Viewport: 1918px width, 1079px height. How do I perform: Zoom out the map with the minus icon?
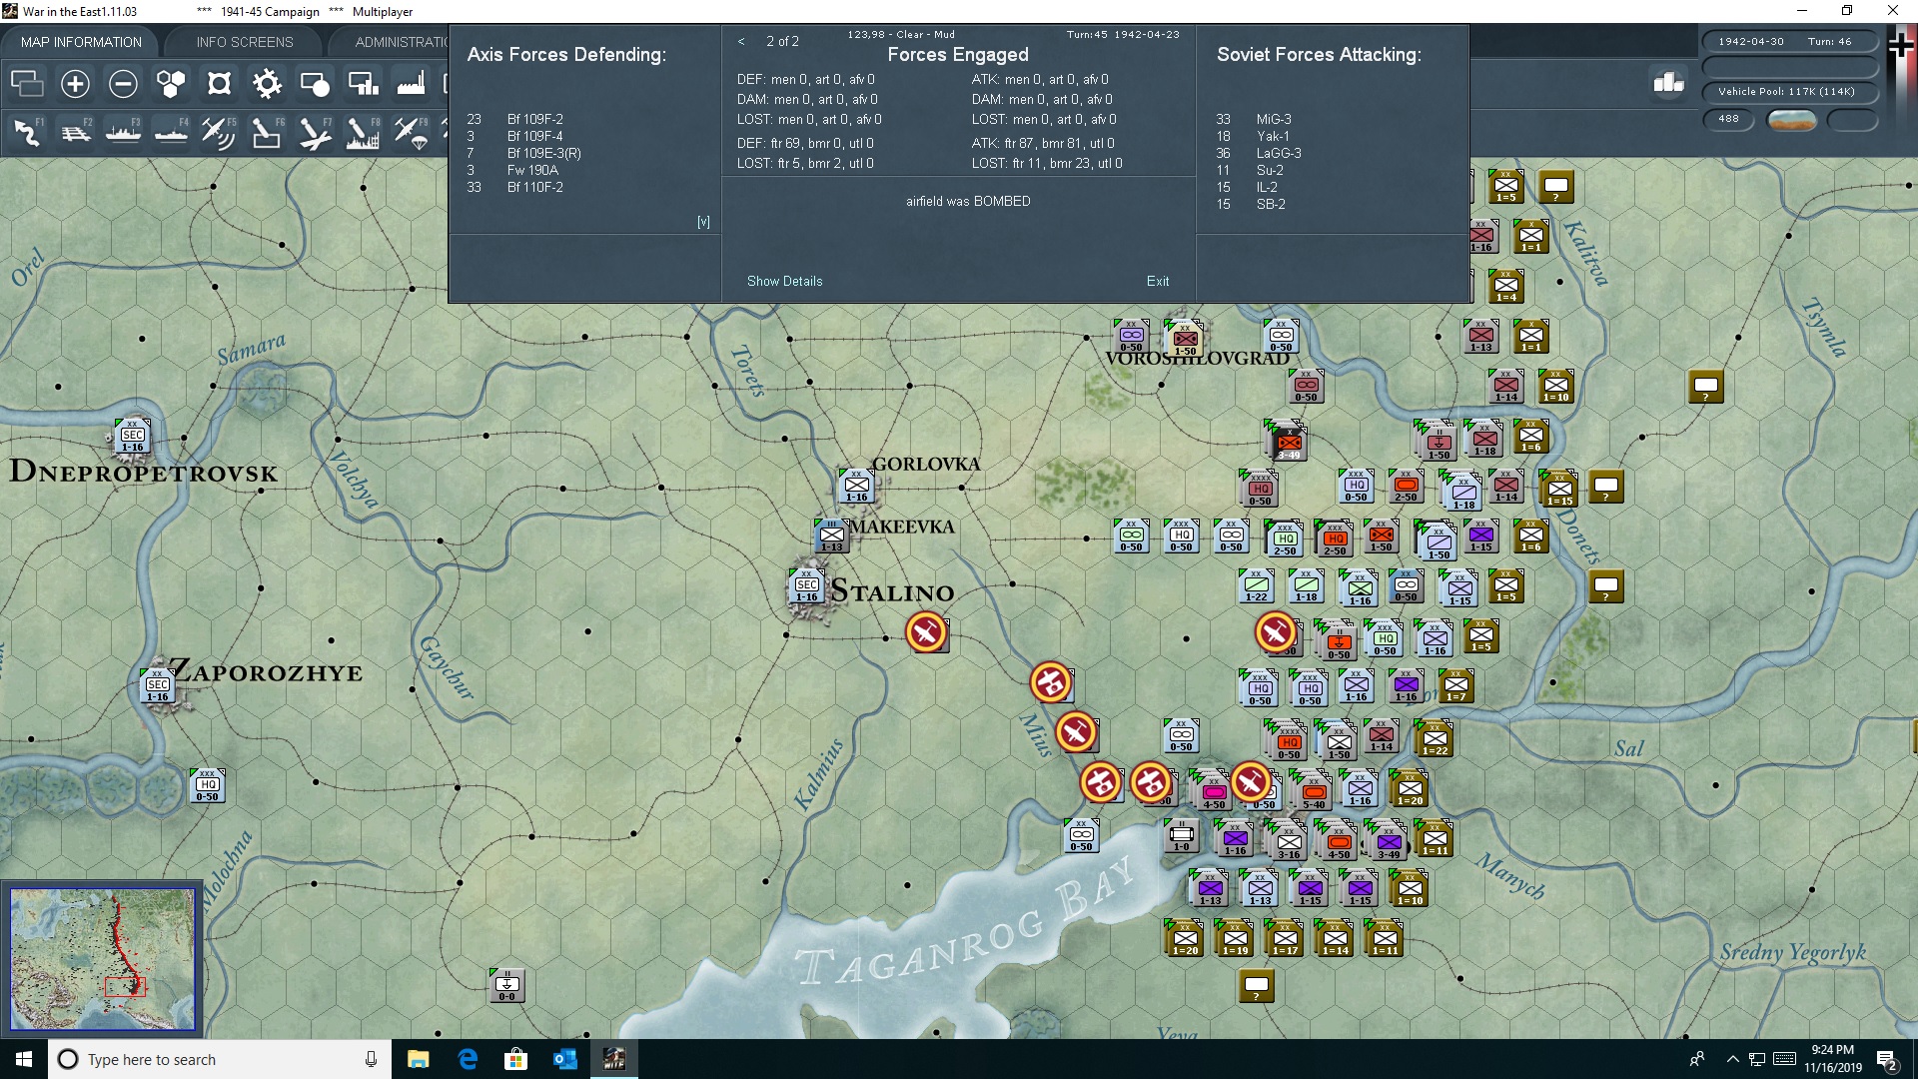tap(123, 84)
